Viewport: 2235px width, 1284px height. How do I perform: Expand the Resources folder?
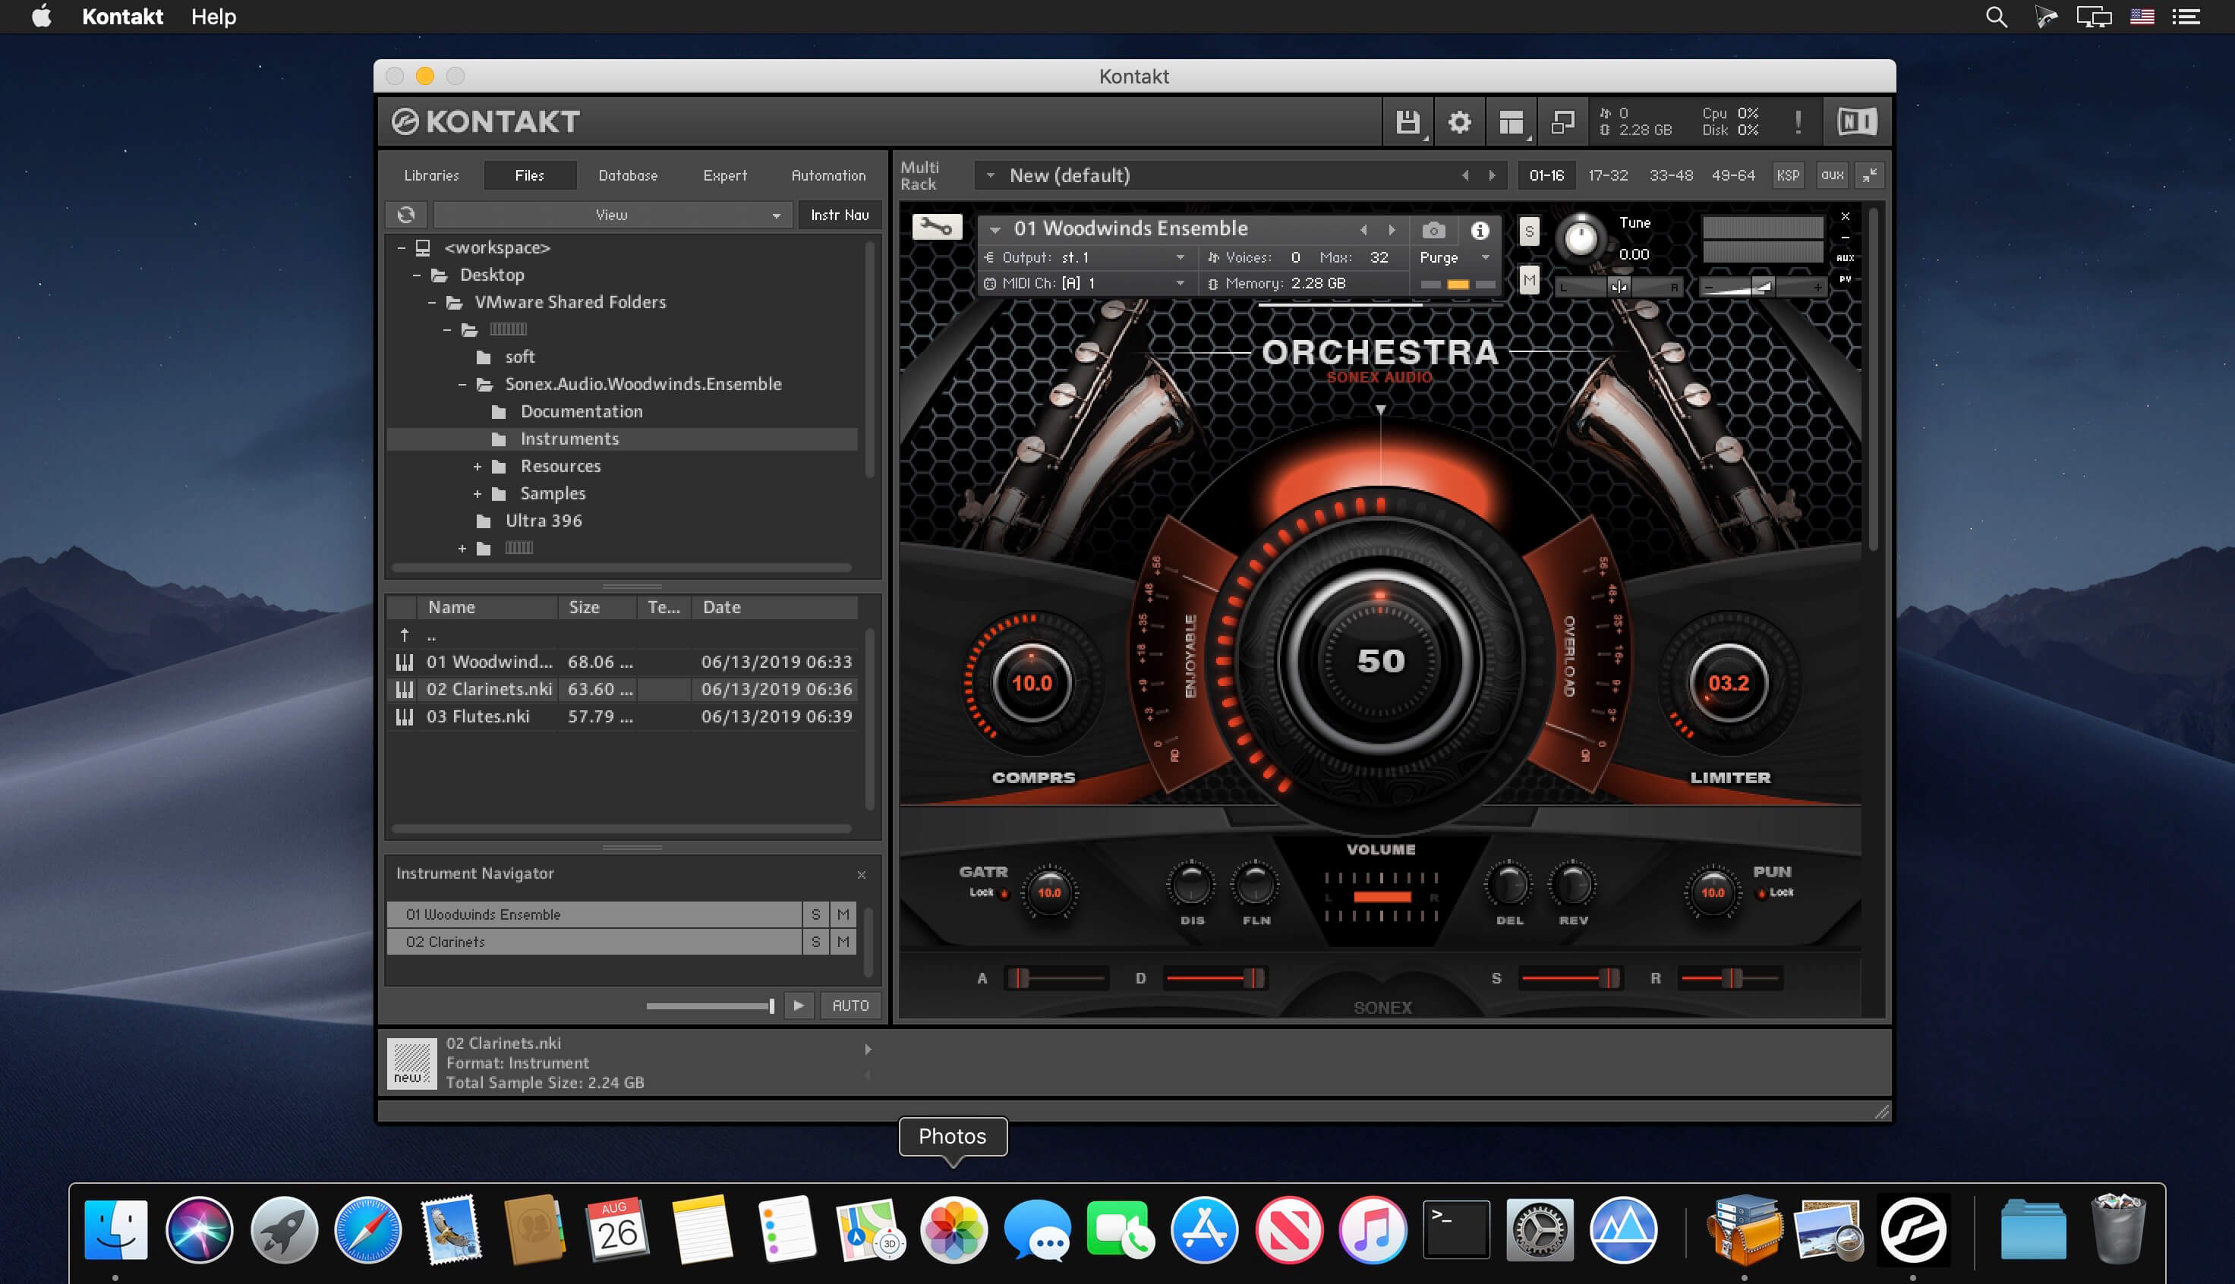pos(478,467)
